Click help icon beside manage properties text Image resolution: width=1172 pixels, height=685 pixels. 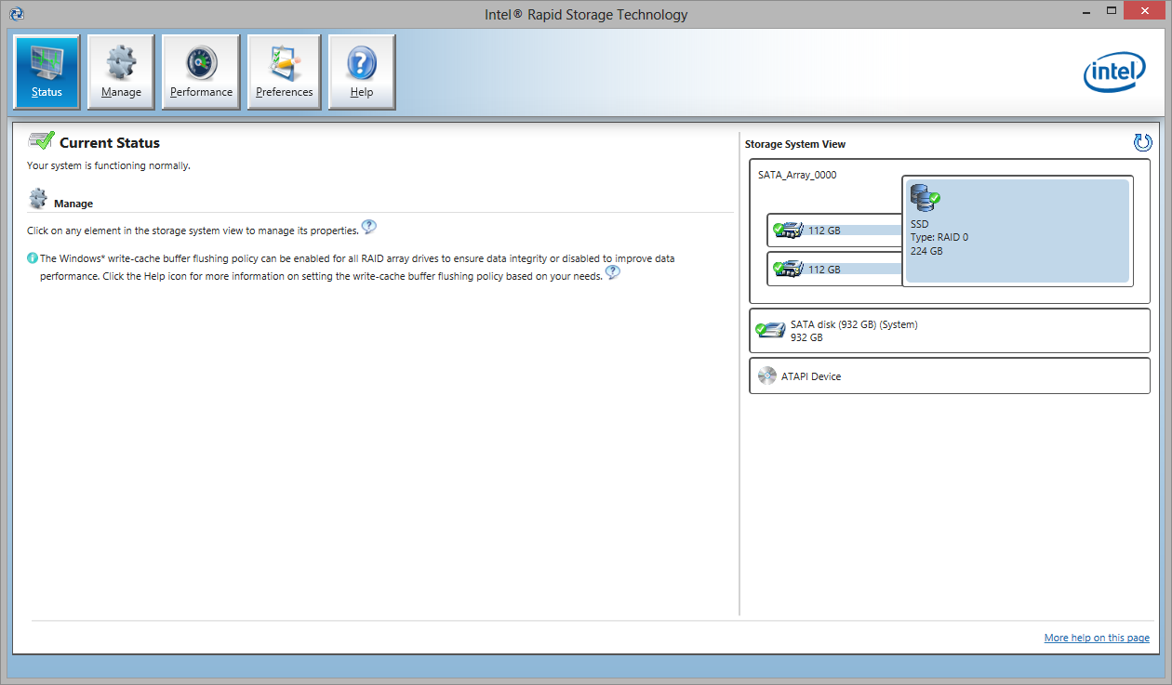pyautogui.click(x=369, y=228)
